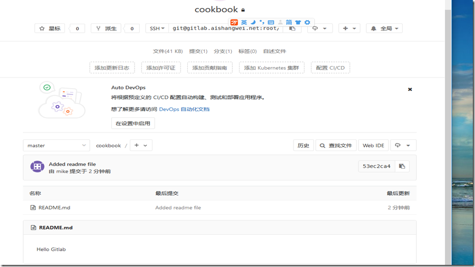The image size is (475, 267).
Task: Open the master branch selector
Action: pyautogui.click(x=56, y=146)
